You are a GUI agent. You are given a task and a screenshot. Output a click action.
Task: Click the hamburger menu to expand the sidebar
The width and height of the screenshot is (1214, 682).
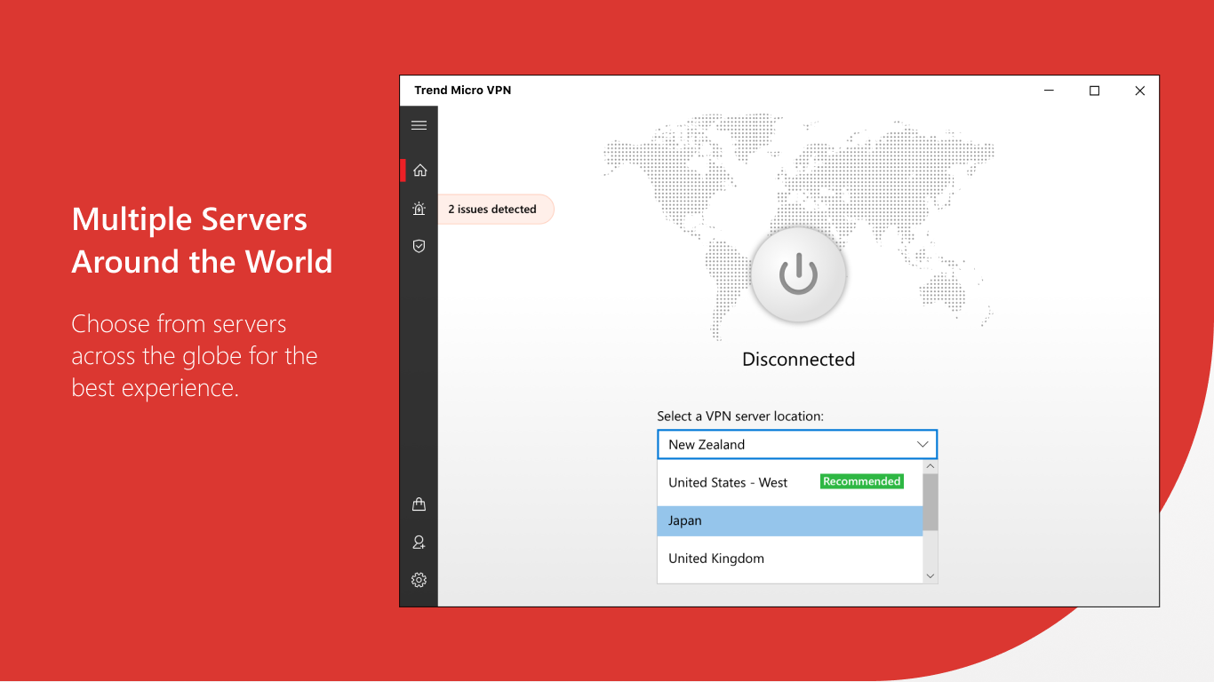(x=419, y=124)
